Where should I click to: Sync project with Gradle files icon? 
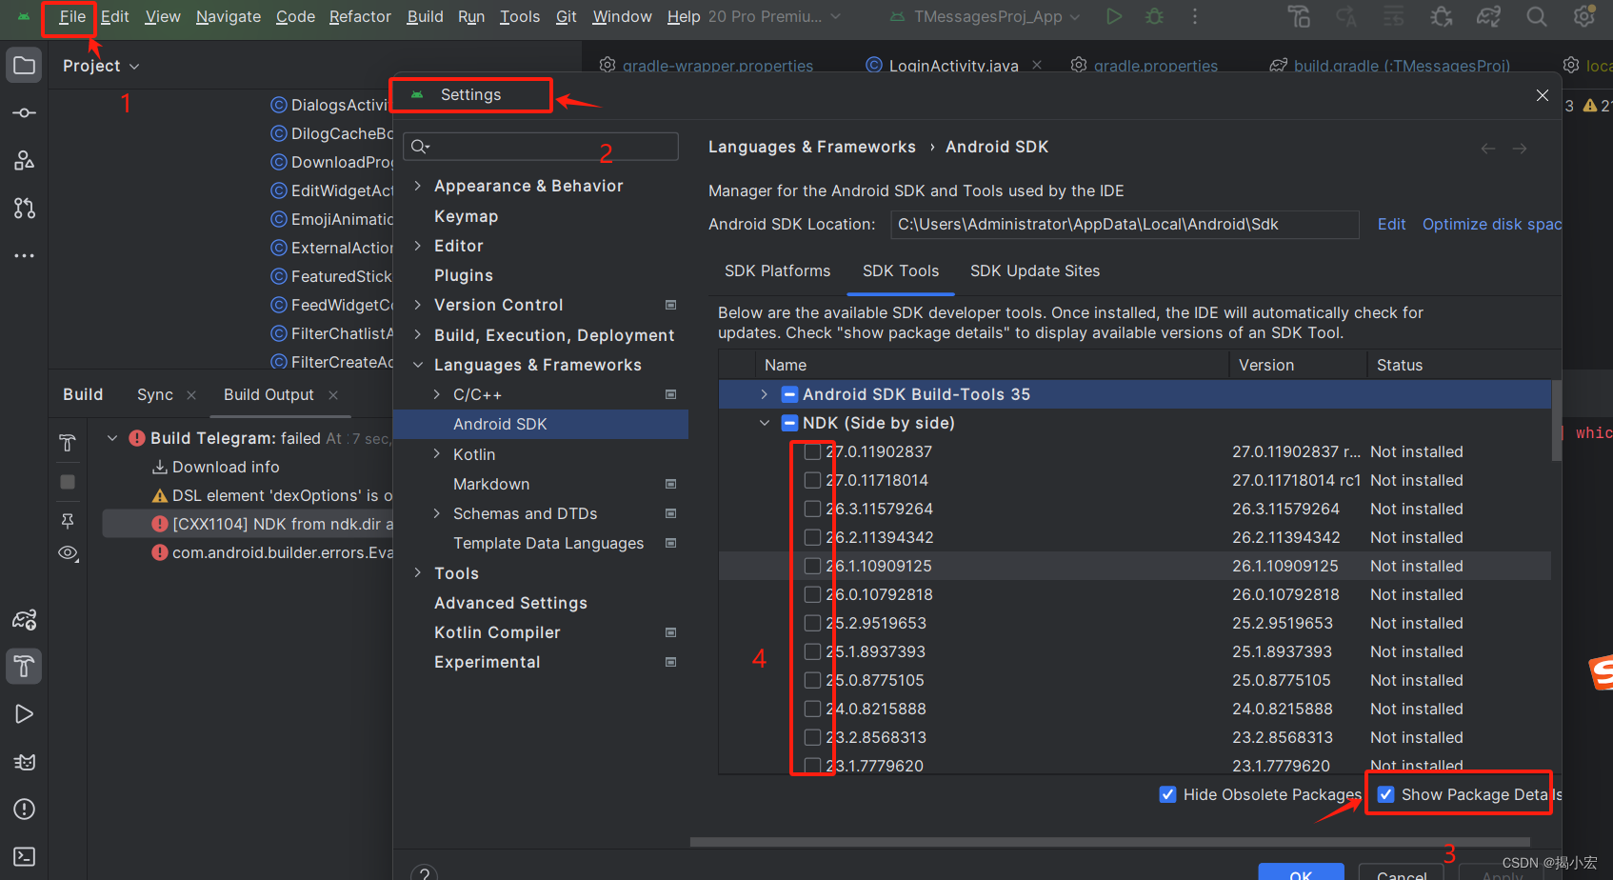pos(1488,16)
